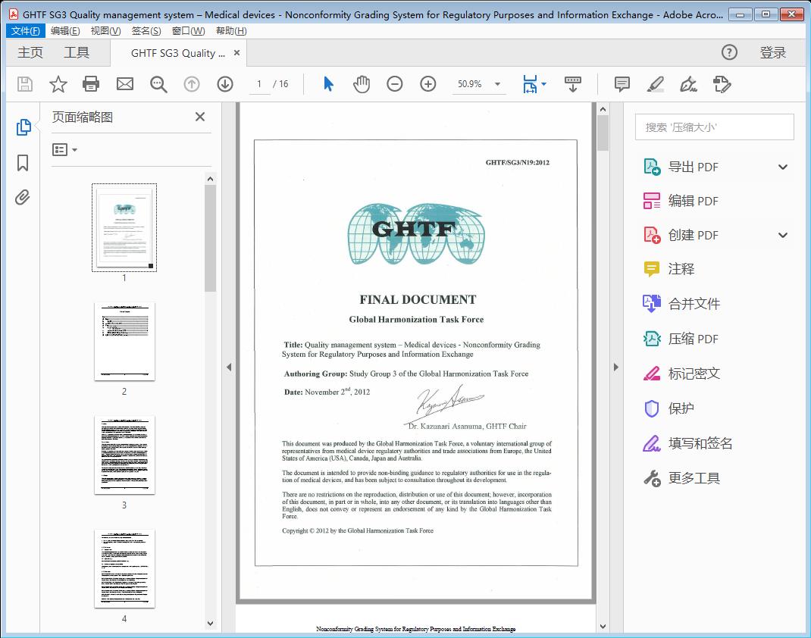Go to the previous page arrow
This screenshot has width=811, height=638.
coord(192,84)
